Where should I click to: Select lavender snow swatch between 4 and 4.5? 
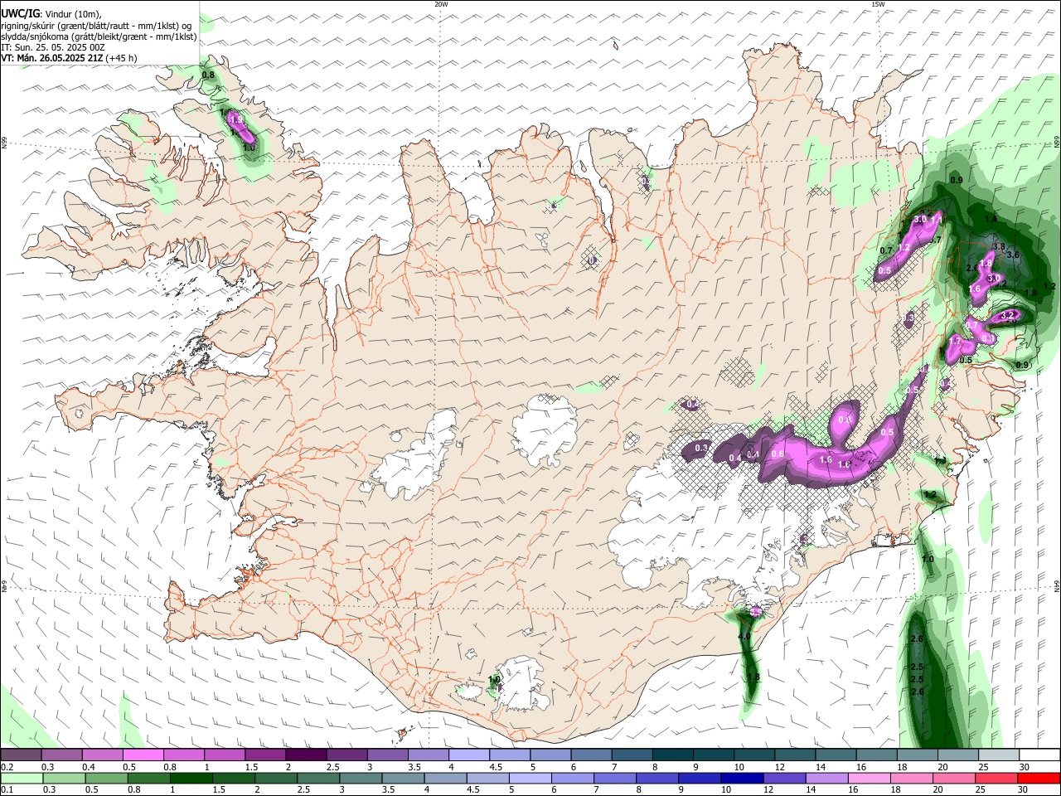[x=469, y=755]
